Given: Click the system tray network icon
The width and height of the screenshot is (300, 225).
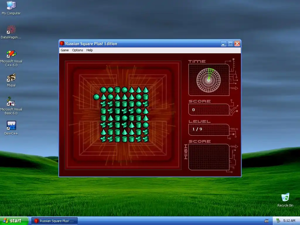Looking at the screenshot, I should pyautogui.click(x=278, y=221).
